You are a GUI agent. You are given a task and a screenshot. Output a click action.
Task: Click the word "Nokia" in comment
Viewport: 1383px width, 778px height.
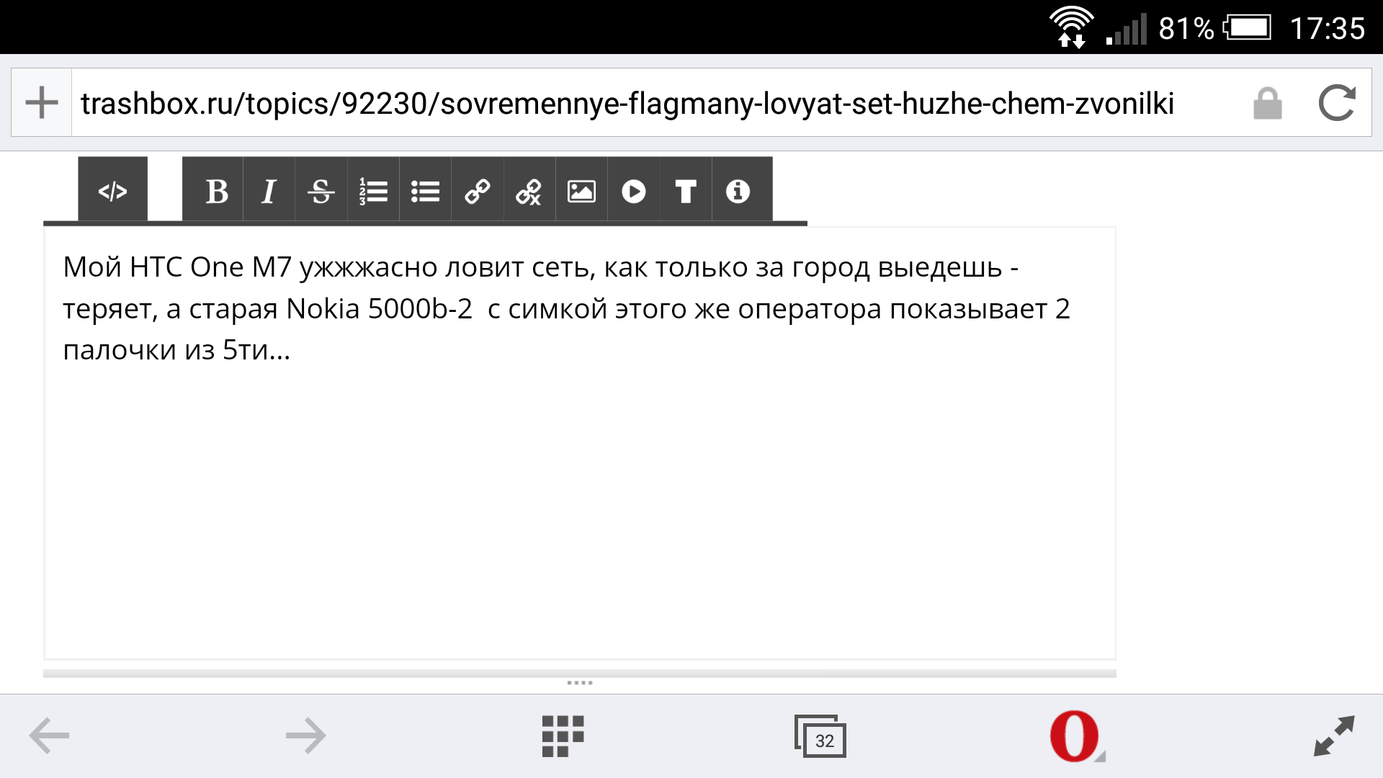(x=323, y=308)
